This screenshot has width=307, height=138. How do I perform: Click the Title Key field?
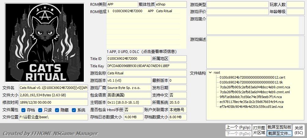coord(146,66)
